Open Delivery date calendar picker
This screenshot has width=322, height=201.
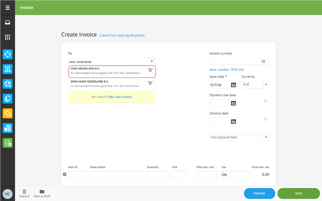[x=233, y=122]
